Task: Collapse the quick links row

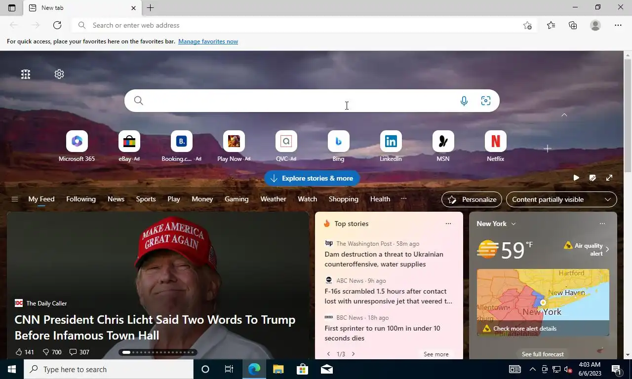Action: coord(564,115)
